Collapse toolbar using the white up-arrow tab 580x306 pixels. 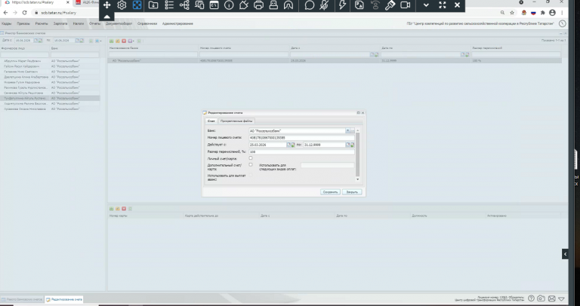click(107, 17)
